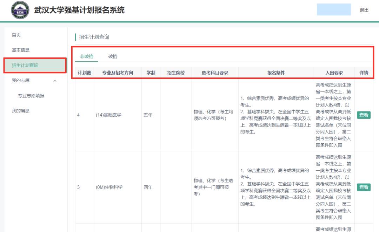379x232 pixels.
Task: Click 查看 button for 基础医学 row
Action: tap(364, 115)
